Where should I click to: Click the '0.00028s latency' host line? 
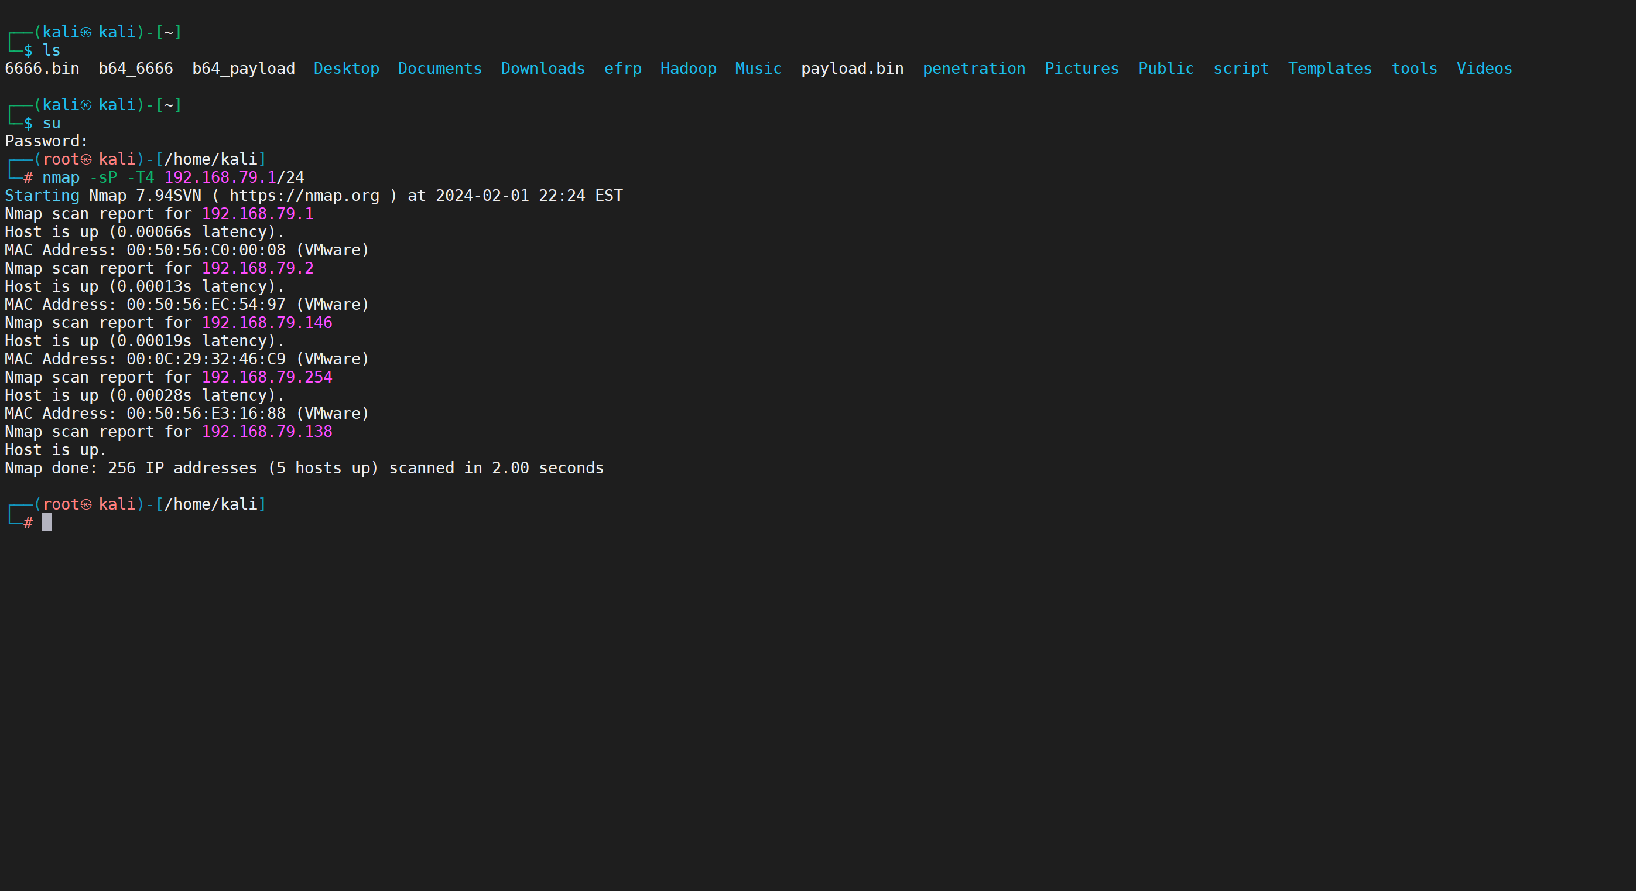145,396
